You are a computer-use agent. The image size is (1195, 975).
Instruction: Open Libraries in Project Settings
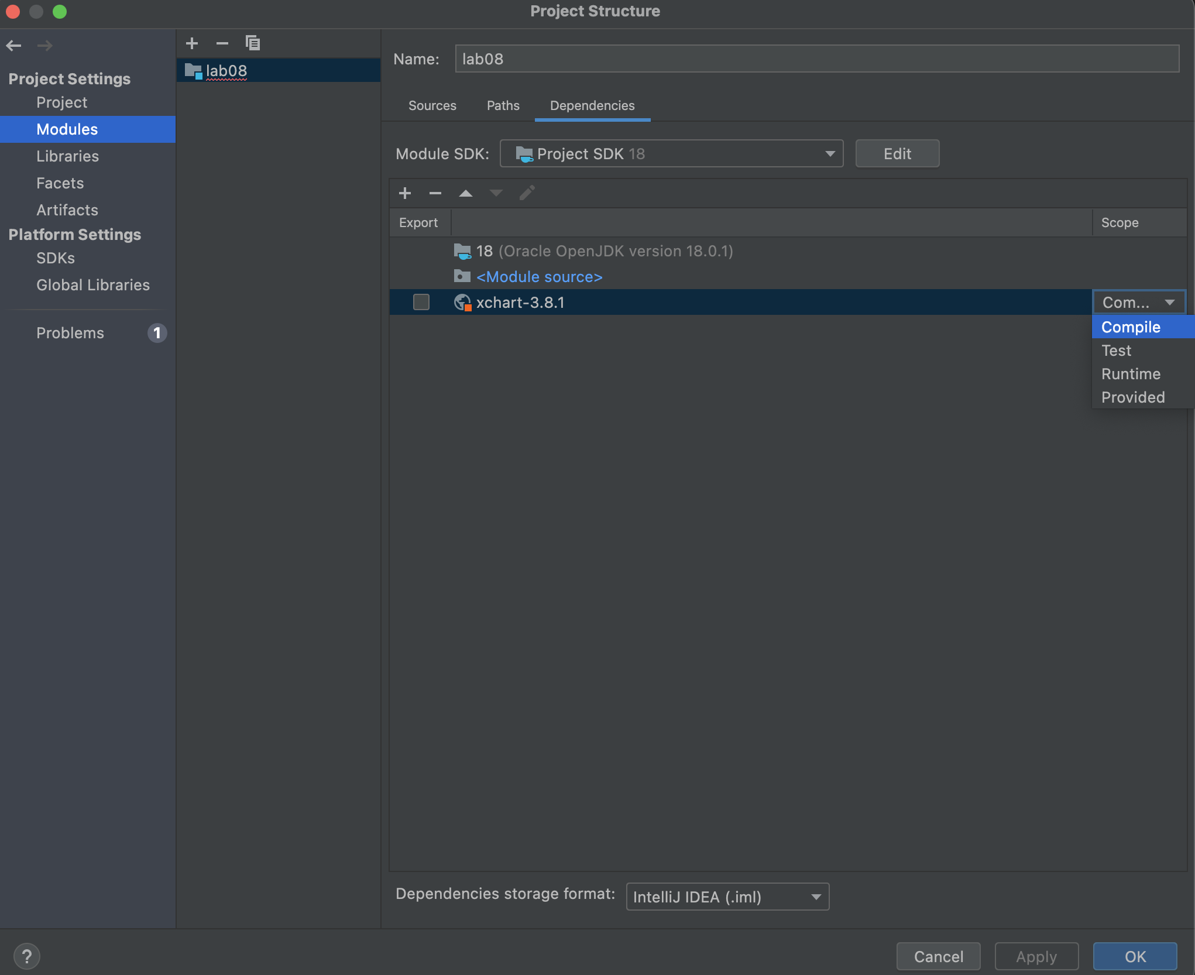coord(67,156)
